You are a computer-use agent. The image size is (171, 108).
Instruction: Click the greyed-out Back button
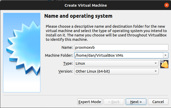(x=114, y=102)
